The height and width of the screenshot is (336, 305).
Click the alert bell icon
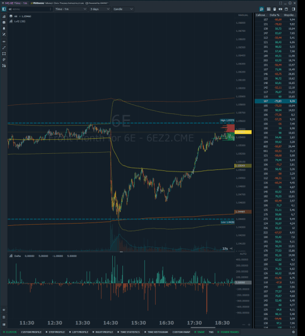coord(4,28)
